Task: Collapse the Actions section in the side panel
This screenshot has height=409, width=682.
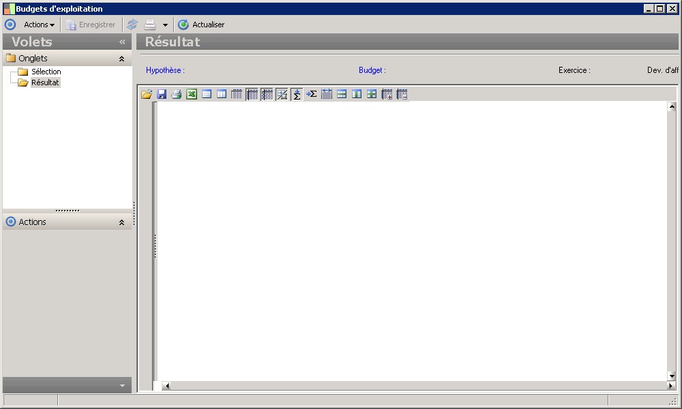Action: 122,222
